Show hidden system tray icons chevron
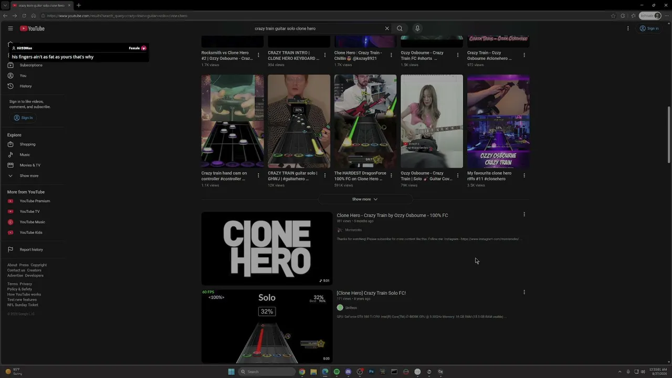The image size is (672, 378). pos(619,372)
